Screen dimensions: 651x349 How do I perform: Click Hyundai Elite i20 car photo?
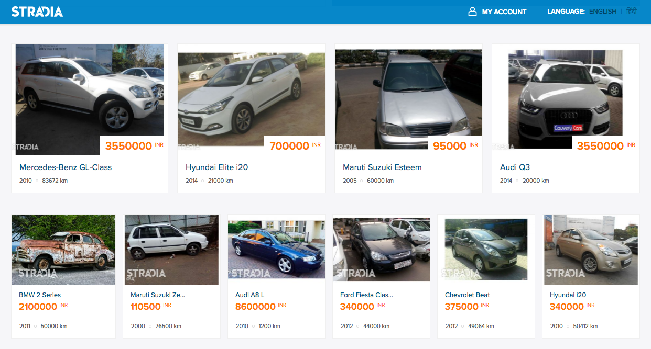(x=251, y=99)
